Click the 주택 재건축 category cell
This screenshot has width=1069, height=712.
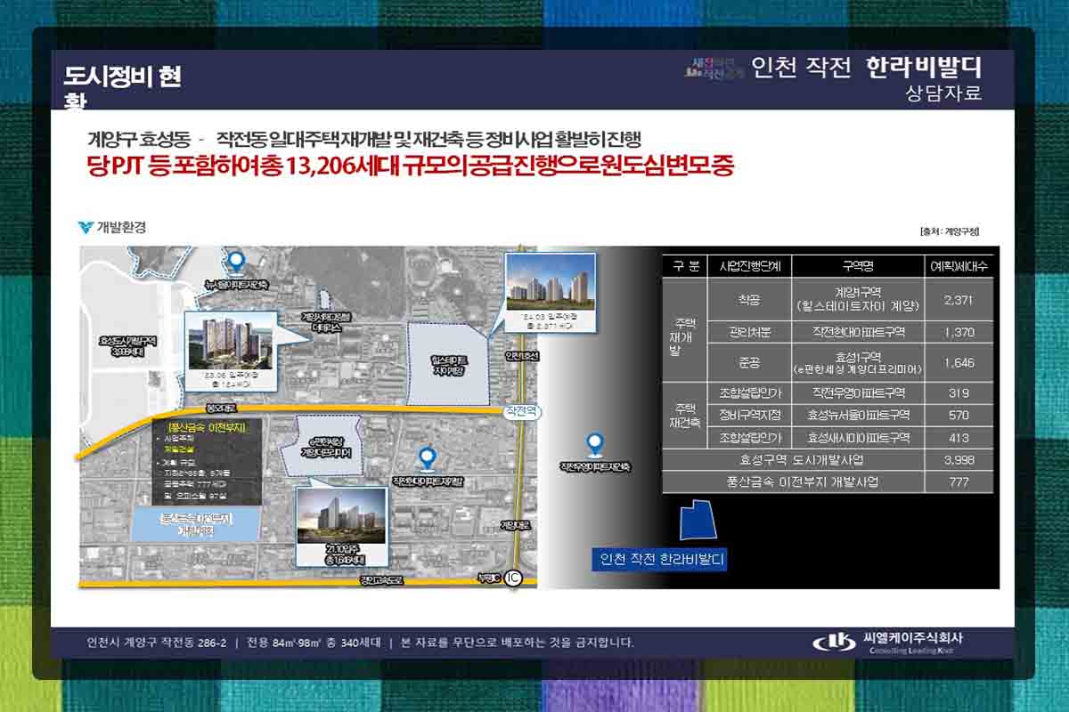[x=685, y=415]
